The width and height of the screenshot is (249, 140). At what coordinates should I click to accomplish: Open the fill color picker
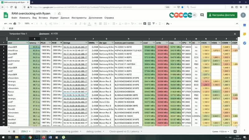pyautogui.click(x=96, y=24)
